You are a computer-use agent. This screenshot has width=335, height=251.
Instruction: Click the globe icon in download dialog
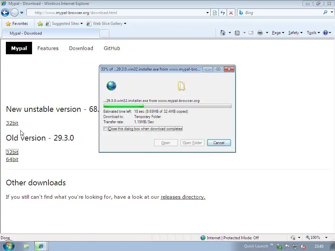point(111,86)
